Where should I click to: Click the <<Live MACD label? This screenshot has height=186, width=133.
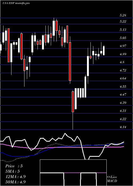pyautogui.click(x=112, y=179)
